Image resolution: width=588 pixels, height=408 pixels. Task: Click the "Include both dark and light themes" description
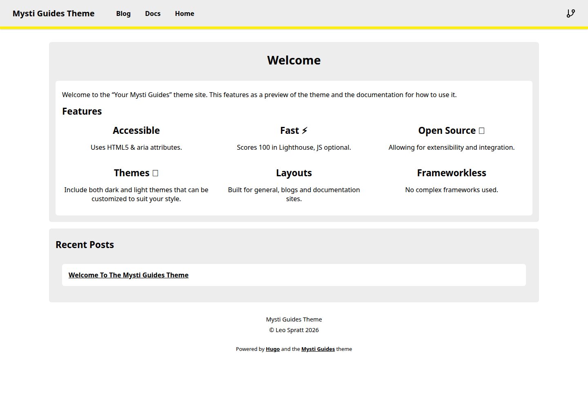pyautogui.click(x=136, y=195)
